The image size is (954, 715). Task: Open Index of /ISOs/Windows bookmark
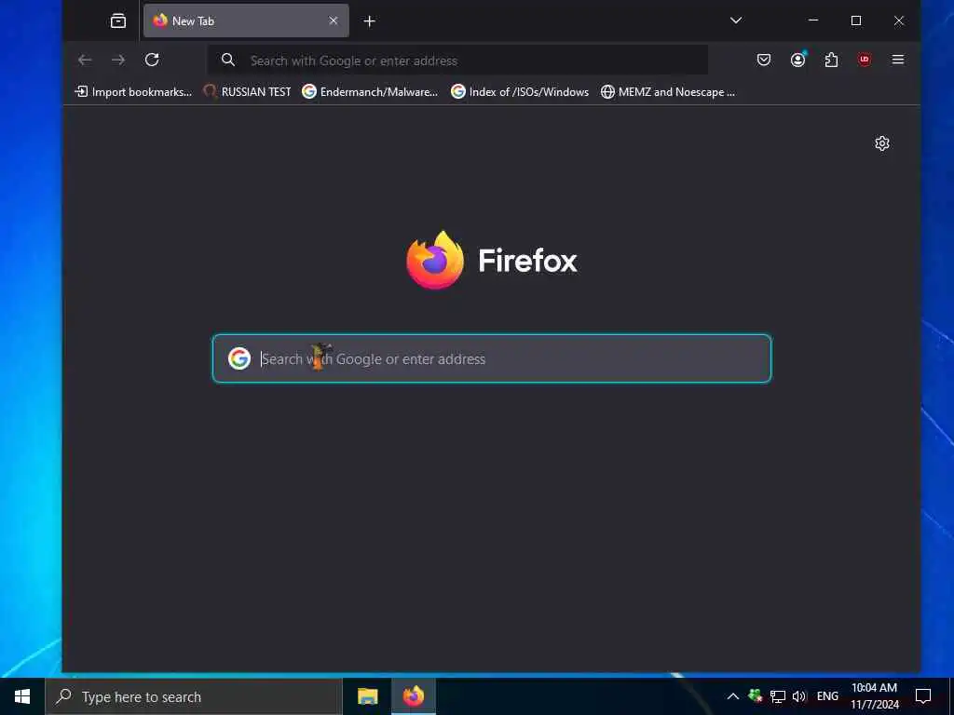tap(520, 92)
